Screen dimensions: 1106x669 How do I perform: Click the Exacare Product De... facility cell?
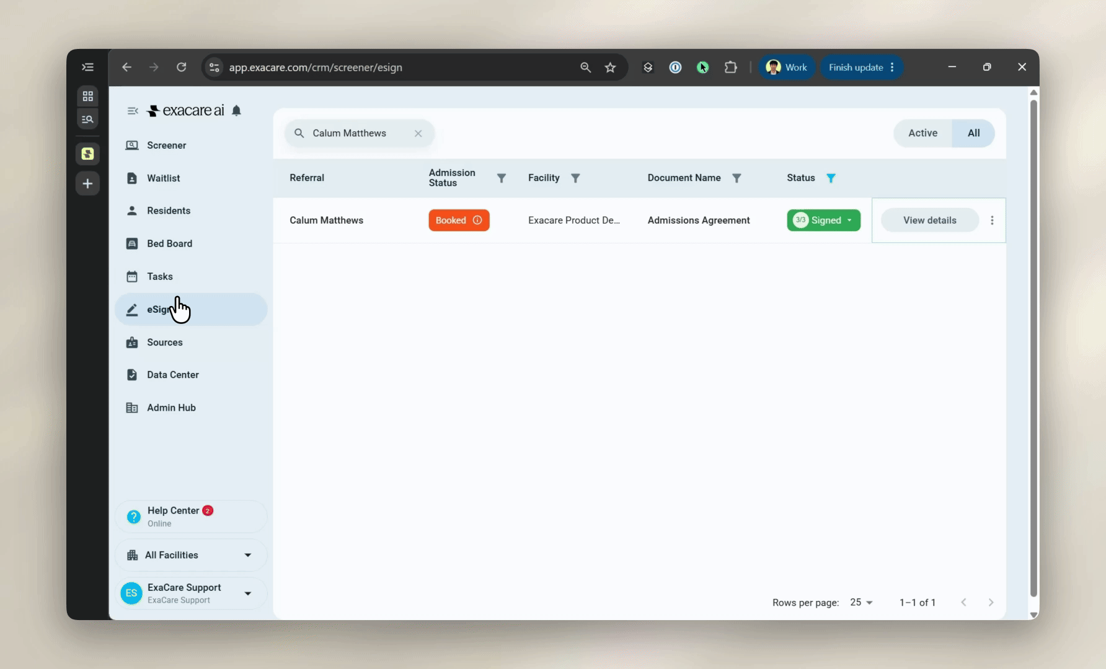pyautogui.click(x=574, y=221)
